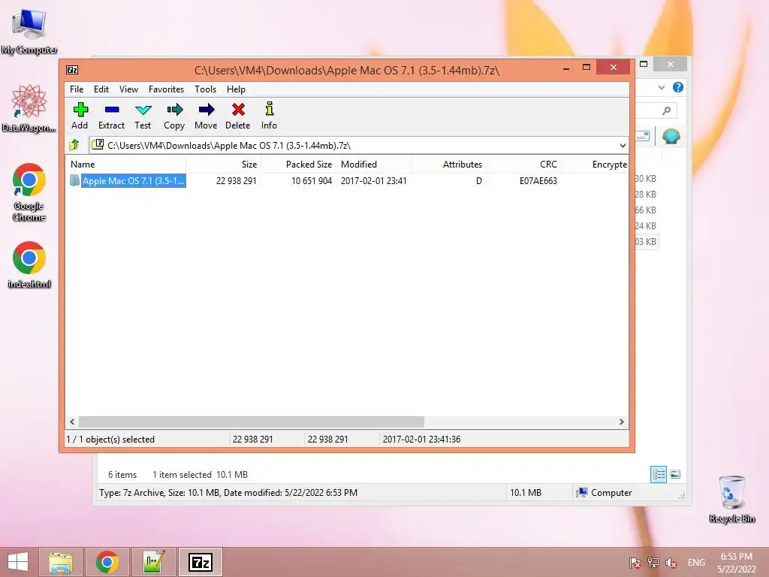
Task: Open Notepad++ taskbar icon
Action: coord(153,562)
